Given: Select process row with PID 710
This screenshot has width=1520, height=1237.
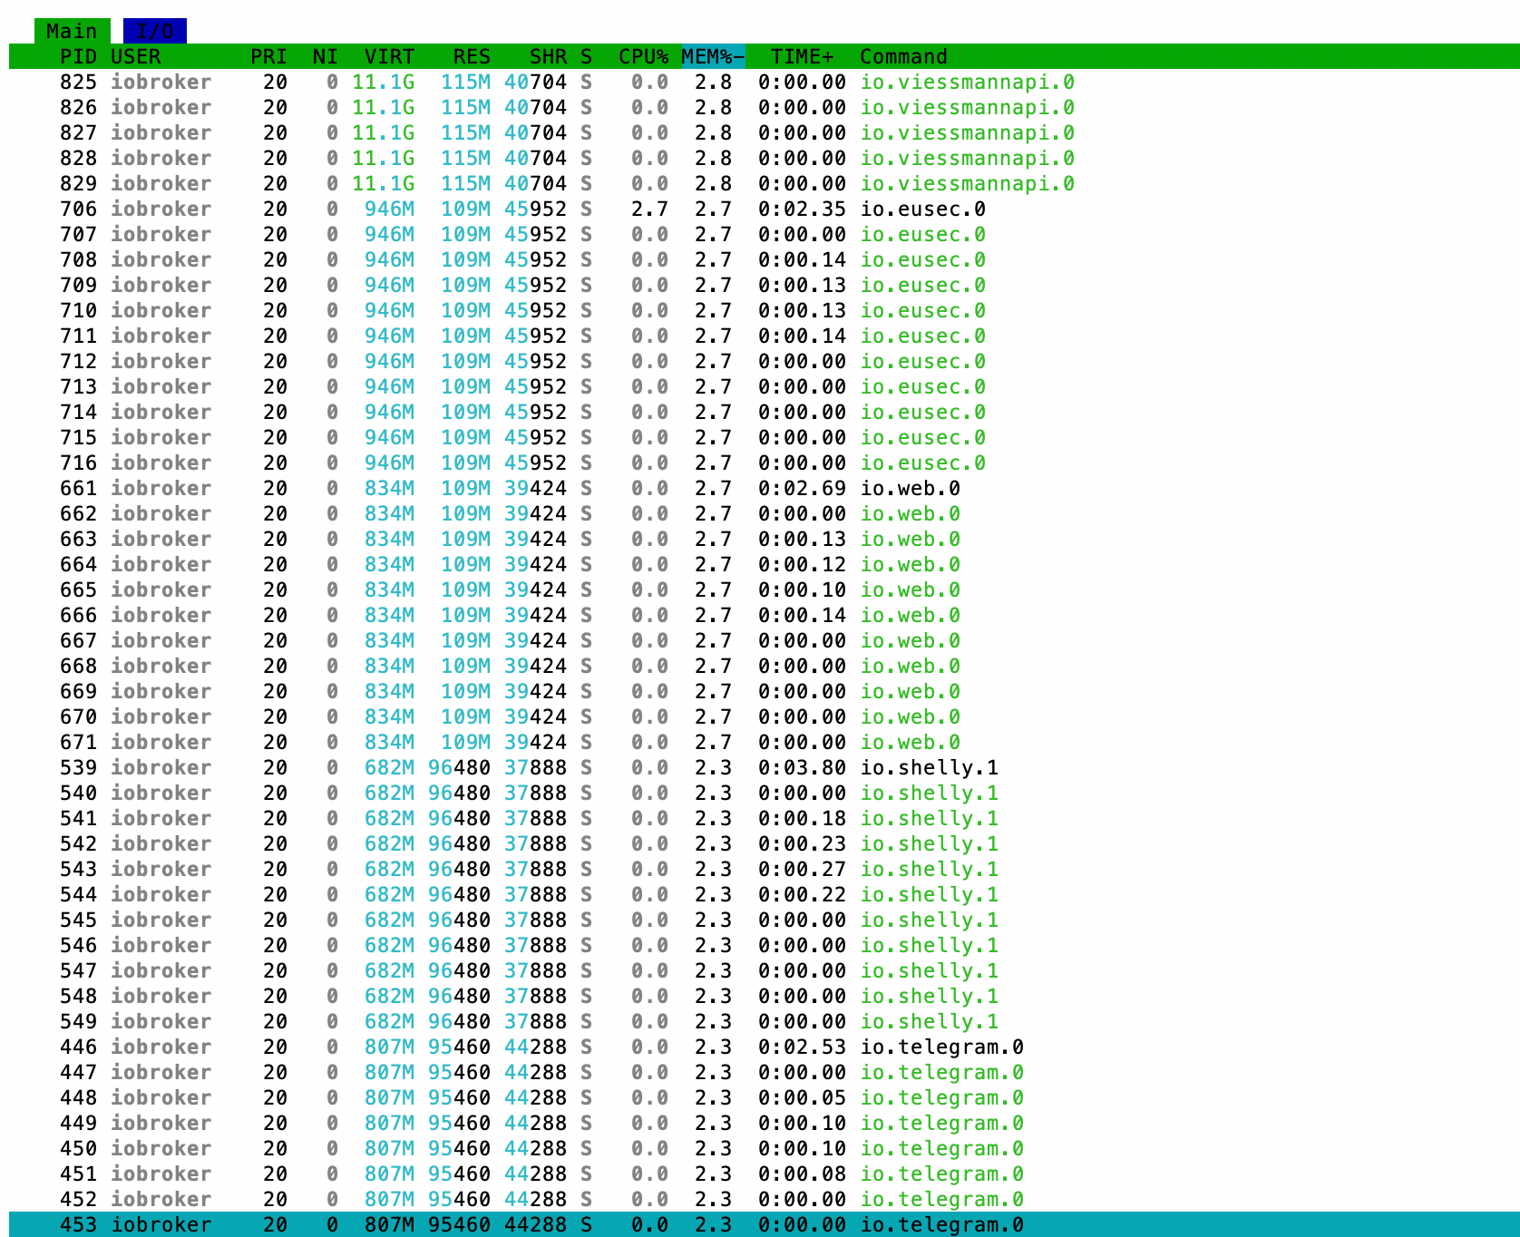Looking at the screenshot, I should click(764, 310).
